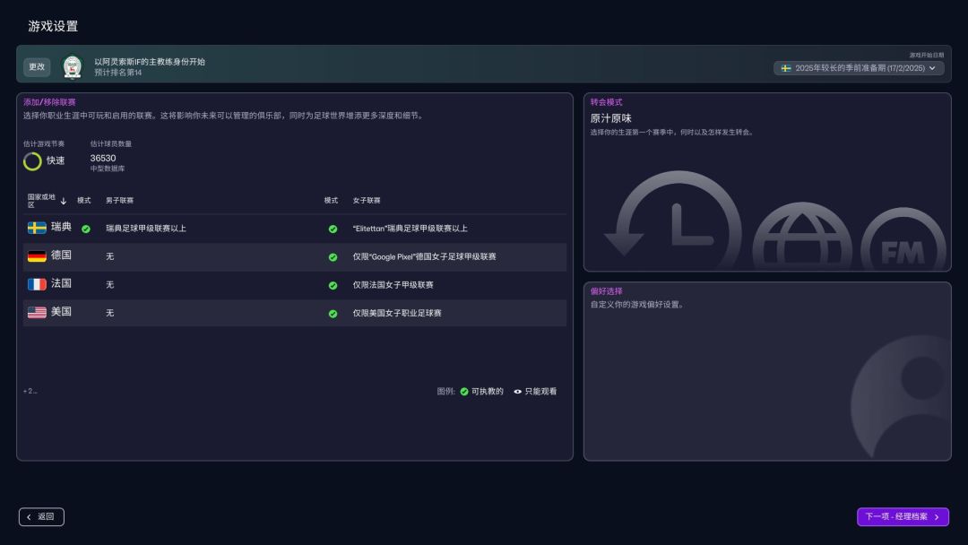
Task: Select 仅限美国女子职业足球赛 entry
Action: (x=397, y=314)
